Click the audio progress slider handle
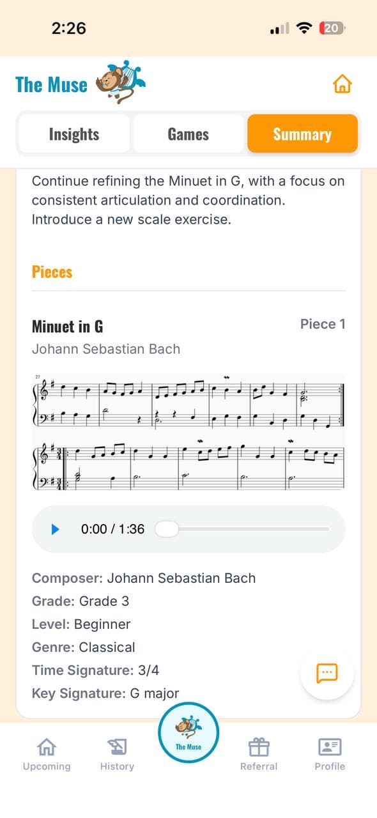377x818 pixels. [167, 529]
